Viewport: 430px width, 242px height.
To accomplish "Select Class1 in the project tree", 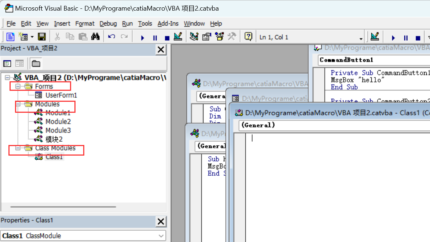I will (x=54, y=157).
